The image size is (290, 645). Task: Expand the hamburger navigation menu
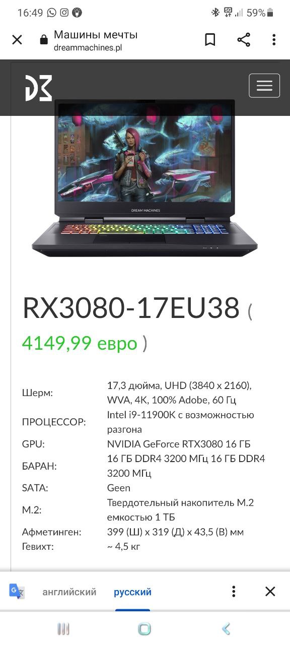click(x=264, y=86)
